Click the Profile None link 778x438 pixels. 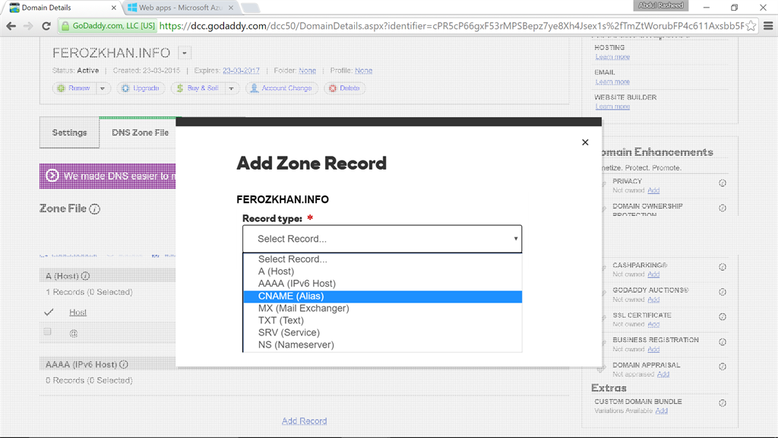pos(363,71)
